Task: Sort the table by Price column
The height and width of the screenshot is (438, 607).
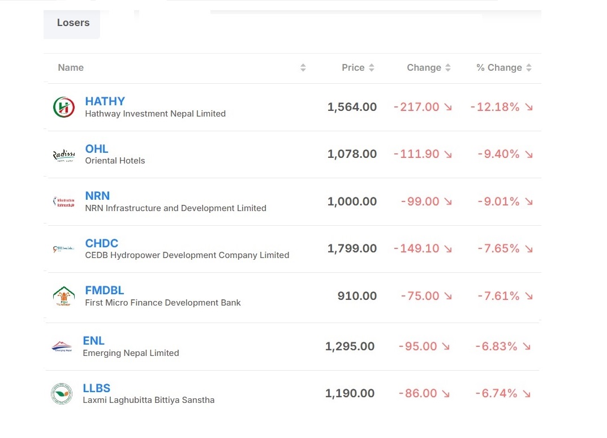Action: point(372,68)
